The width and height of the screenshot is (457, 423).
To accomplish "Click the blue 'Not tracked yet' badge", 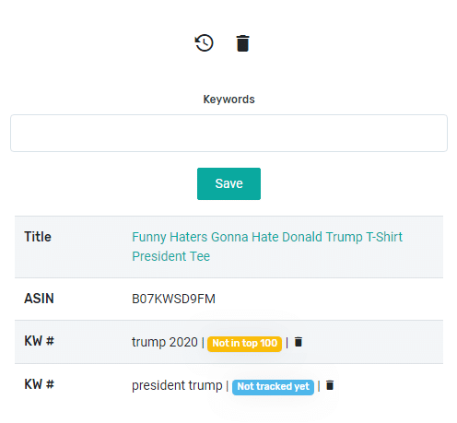I will [273, 387].
